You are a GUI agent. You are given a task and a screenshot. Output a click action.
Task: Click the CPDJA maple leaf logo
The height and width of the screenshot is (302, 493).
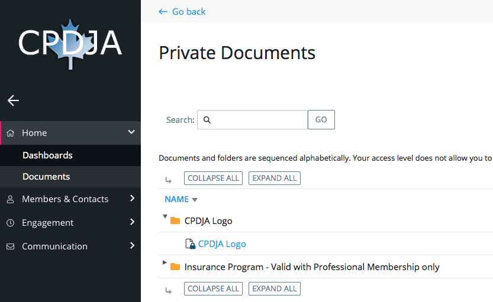[x=70, y=43]
